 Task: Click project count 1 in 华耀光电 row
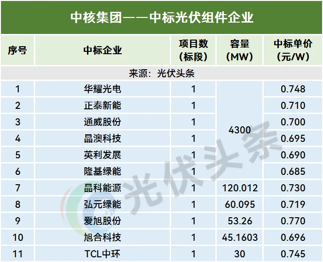pos(193,89)
